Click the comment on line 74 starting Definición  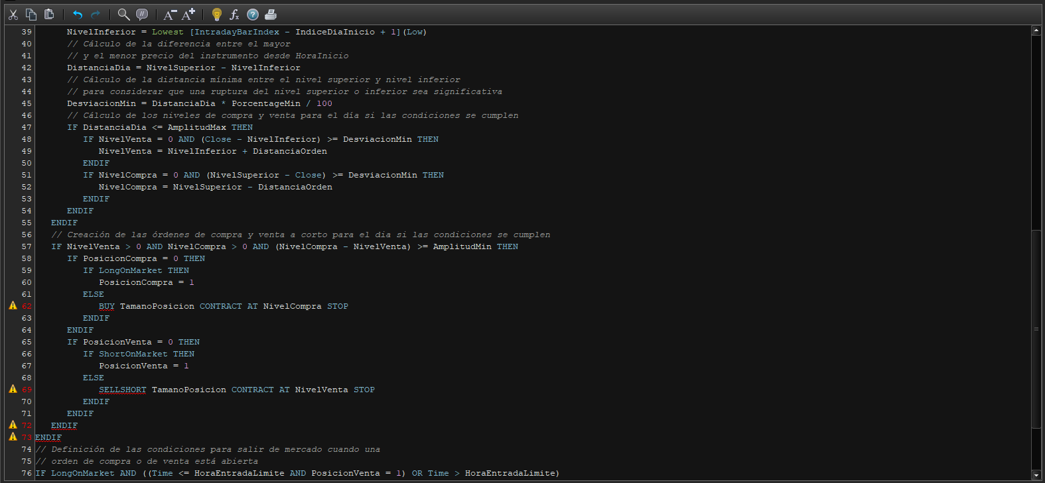[208, 449]
